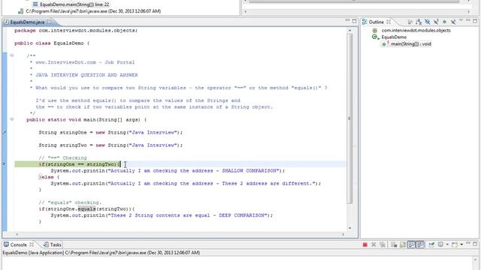
Task: Minimize the Outline view
Action: point(468,20)
